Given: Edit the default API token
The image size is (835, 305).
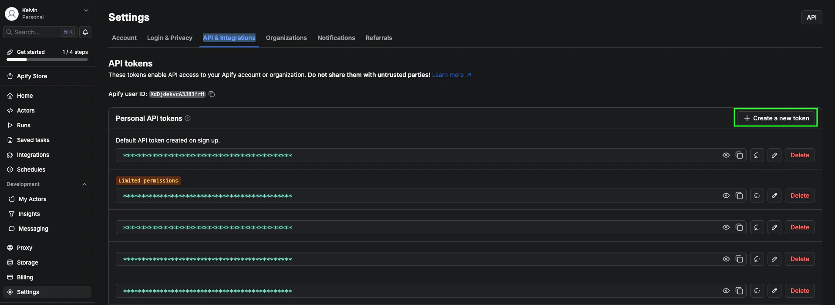Looking at the screenshot, I should click(774, 155).
